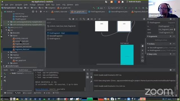Select nav_graph.xml in project tree
This screenshot has height=101, width=180.
tap(20, 60)
